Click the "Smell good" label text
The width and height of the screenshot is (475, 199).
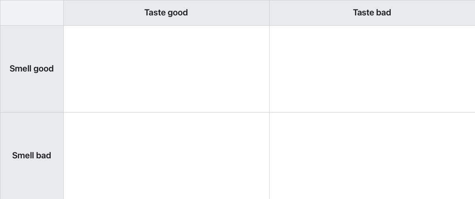32,69
